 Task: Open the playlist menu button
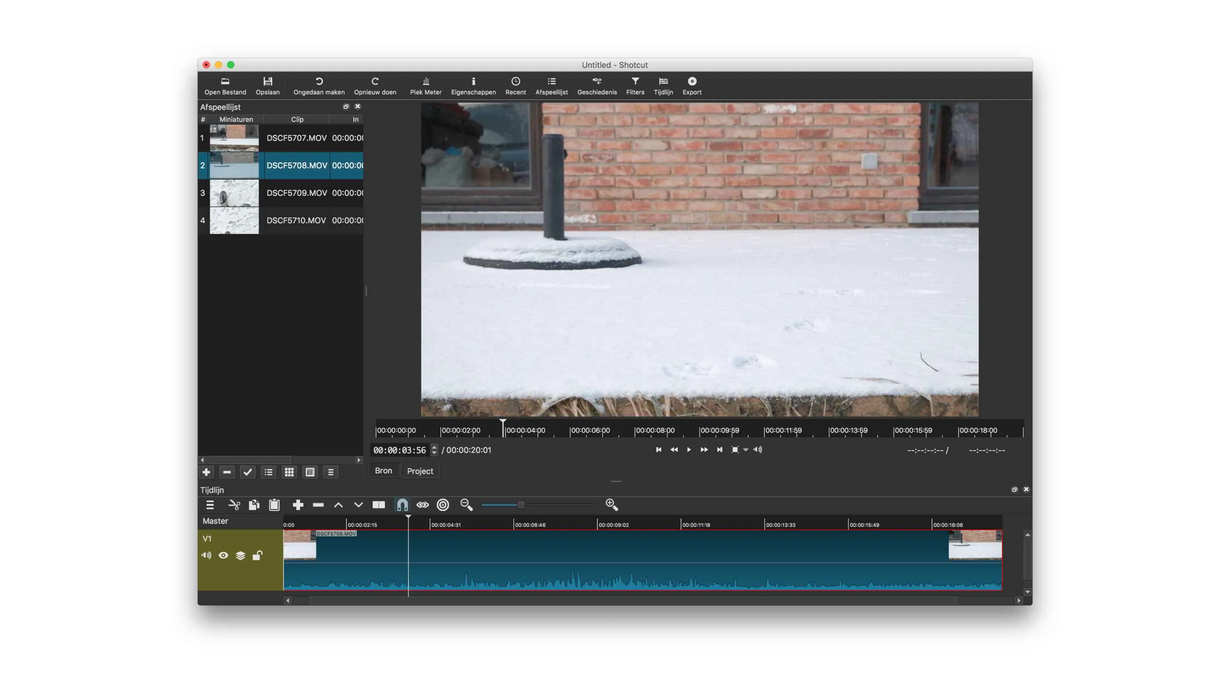(x=330, y=472)
